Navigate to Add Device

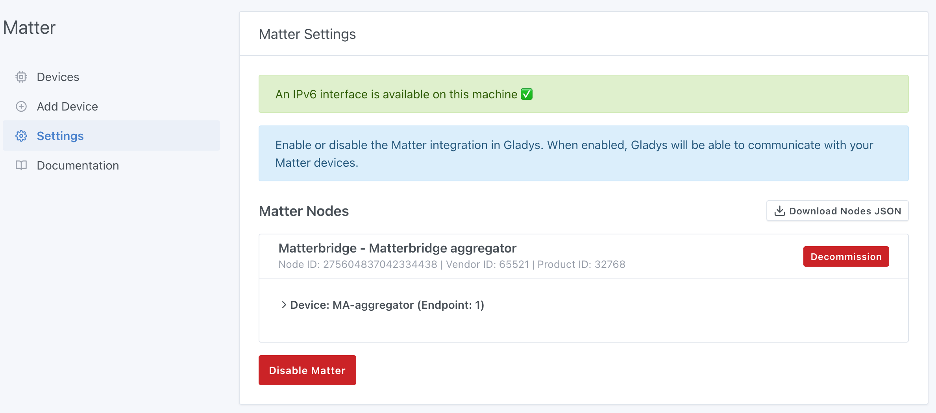click(67, 106)
